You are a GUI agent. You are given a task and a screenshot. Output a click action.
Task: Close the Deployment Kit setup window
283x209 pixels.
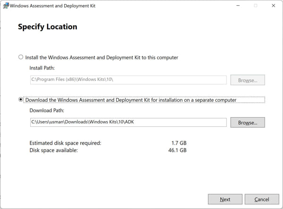point(274,6)
